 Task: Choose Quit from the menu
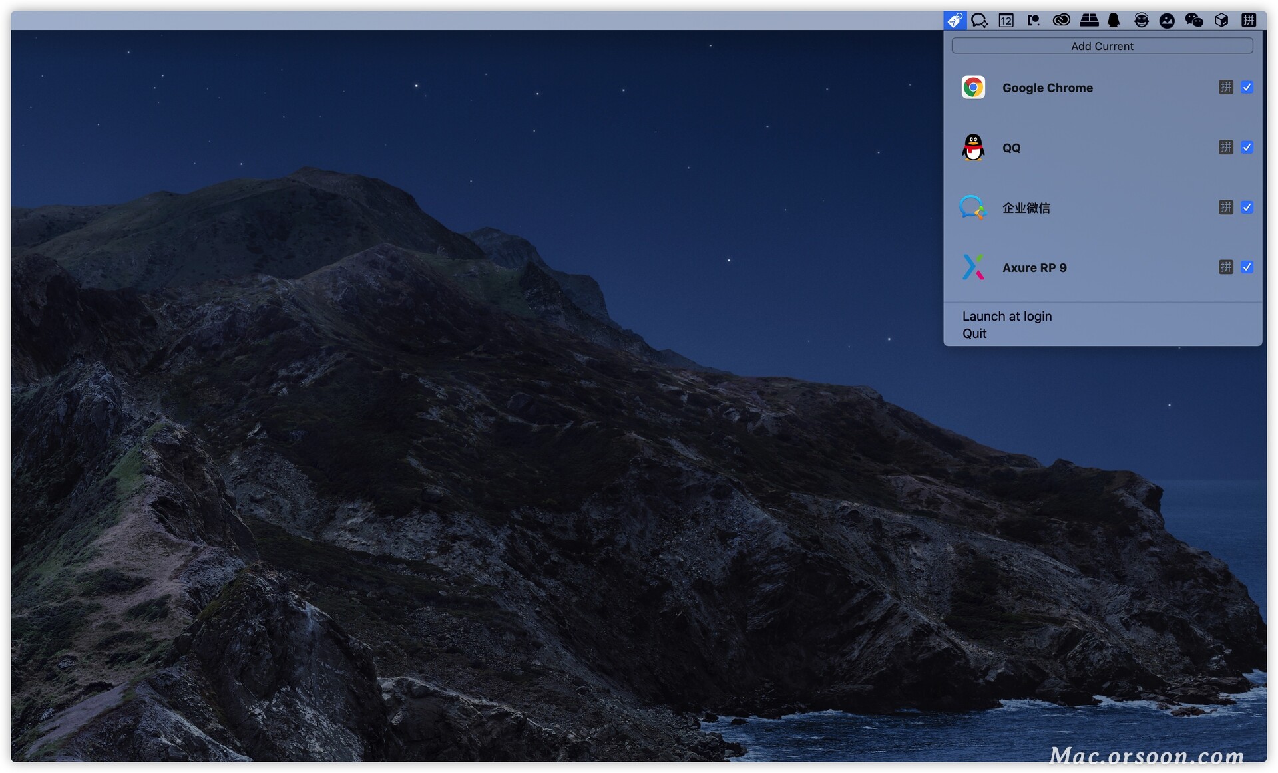[974, 333]
